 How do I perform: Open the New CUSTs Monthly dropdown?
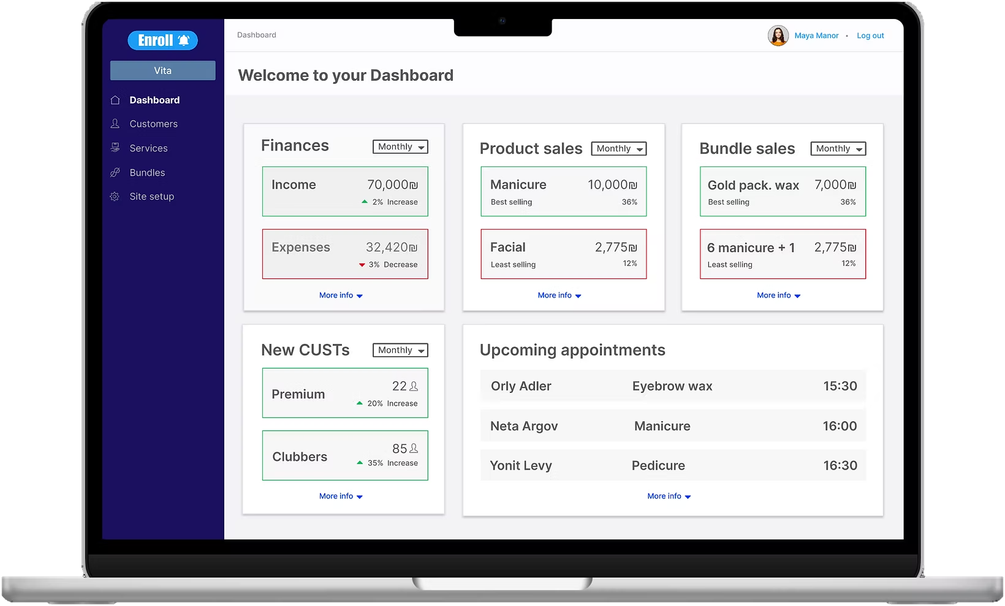401,350
